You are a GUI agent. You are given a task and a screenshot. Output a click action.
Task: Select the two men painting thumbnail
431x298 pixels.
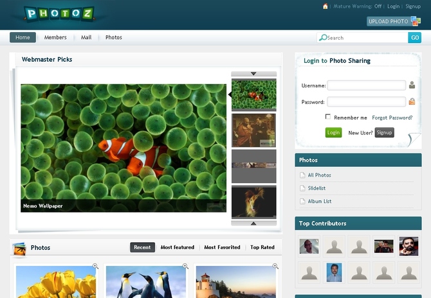pyautogui.click(x=253, y=130)
